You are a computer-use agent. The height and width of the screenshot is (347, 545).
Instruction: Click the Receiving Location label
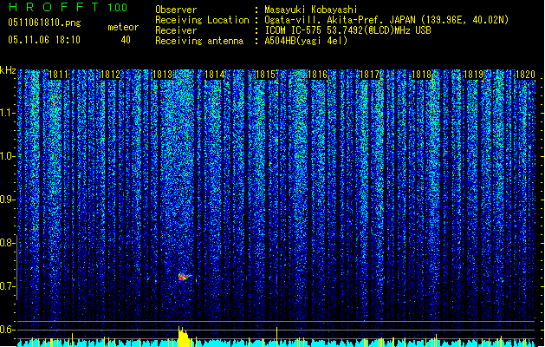(202, 20)
